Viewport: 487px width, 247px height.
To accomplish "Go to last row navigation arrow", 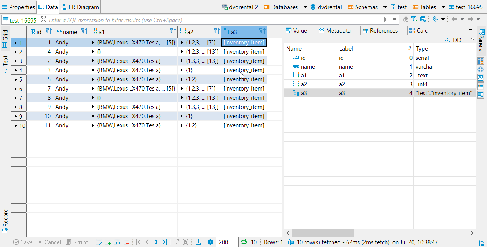I will point(165,242).
